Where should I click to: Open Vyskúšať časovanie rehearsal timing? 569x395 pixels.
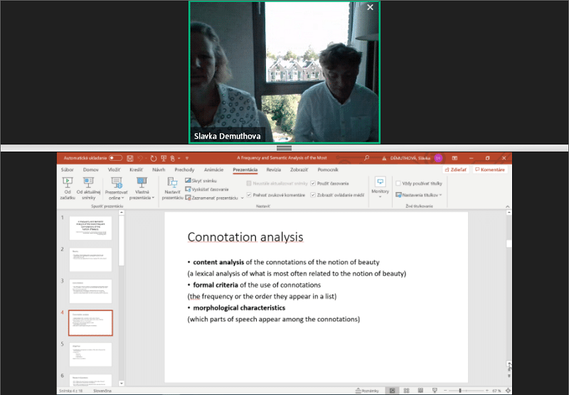click(x=208, y=189)
